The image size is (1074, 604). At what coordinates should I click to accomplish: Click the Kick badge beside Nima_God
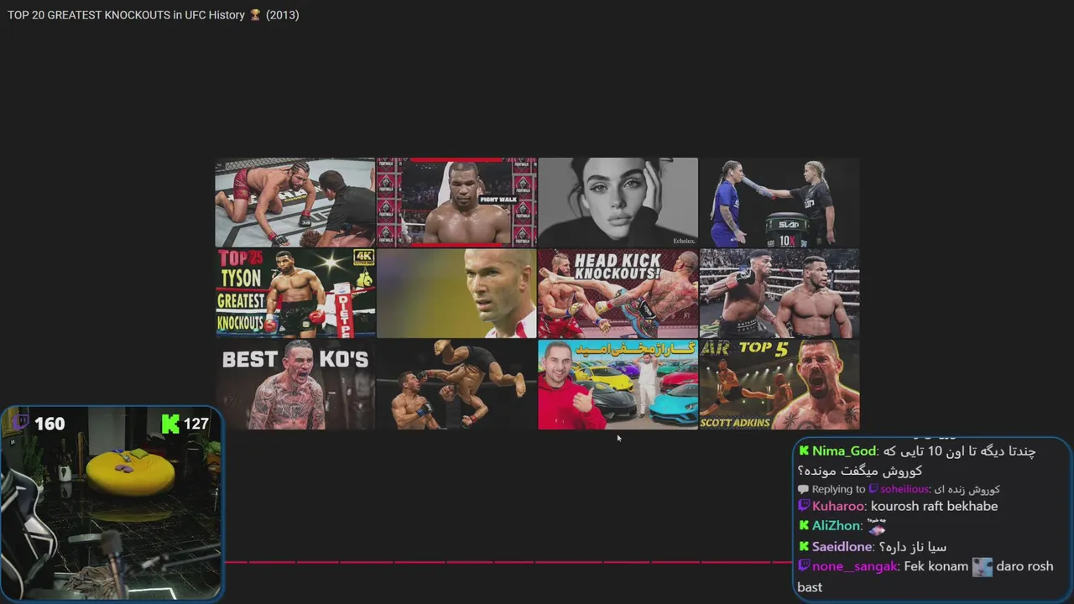(x=804, y=451)
